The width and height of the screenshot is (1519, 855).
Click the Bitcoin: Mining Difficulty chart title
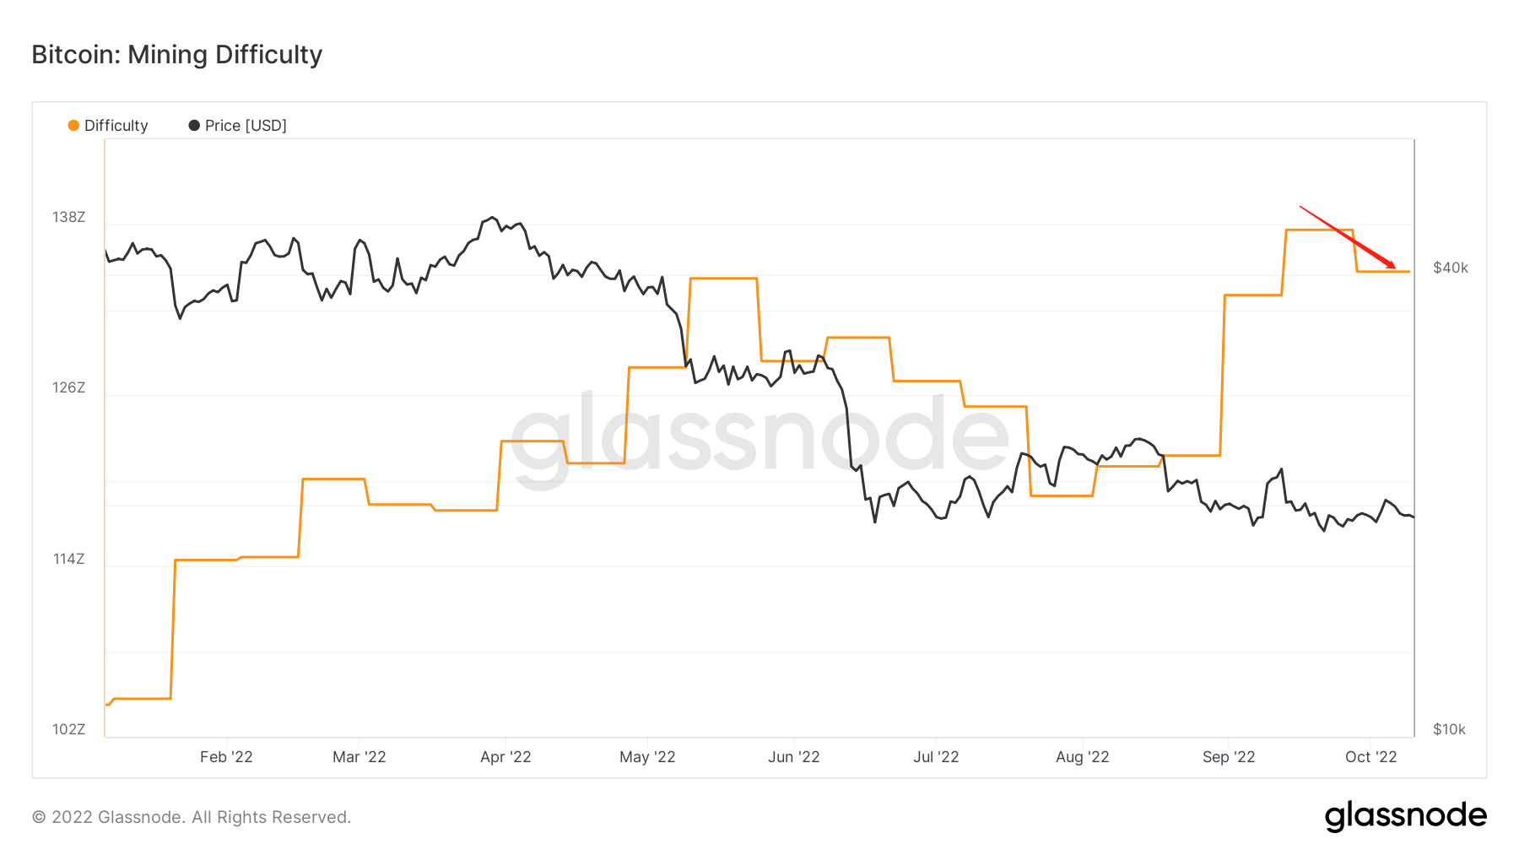[x=177, y=55]
